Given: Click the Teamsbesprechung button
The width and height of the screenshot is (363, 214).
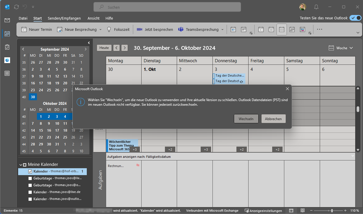Looking at the screenshot, I should (198, 29).
